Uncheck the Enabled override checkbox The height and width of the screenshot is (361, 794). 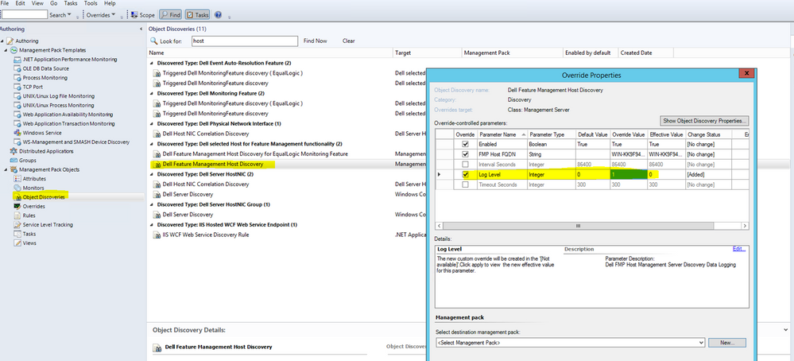pyautogui.click(x=466, y=144)
